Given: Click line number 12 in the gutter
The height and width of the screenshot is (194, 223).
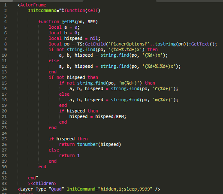Looking at the screenshot, I should pyautogui.click(x=4, y=67).
